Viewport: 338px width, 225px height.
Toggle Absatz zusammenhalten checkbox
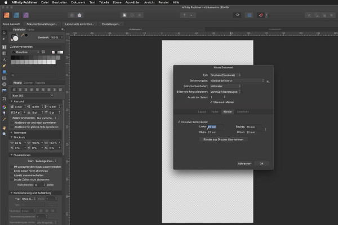(x=12, y=175)
